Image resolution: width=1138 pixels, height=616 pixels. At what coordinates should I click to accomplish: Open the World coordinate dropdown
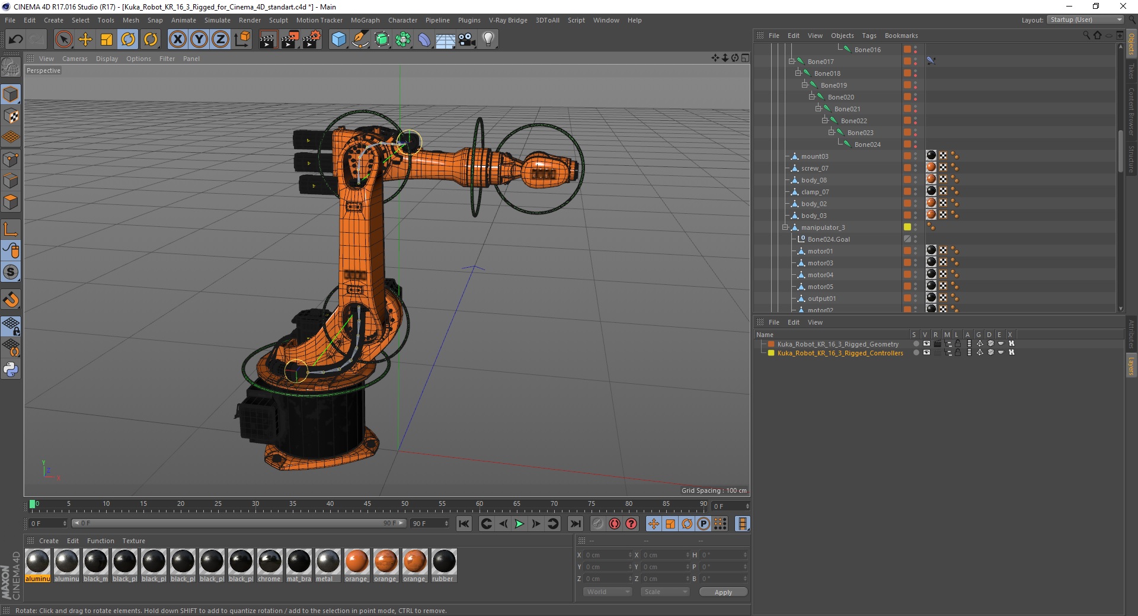(x=608, y=592)
